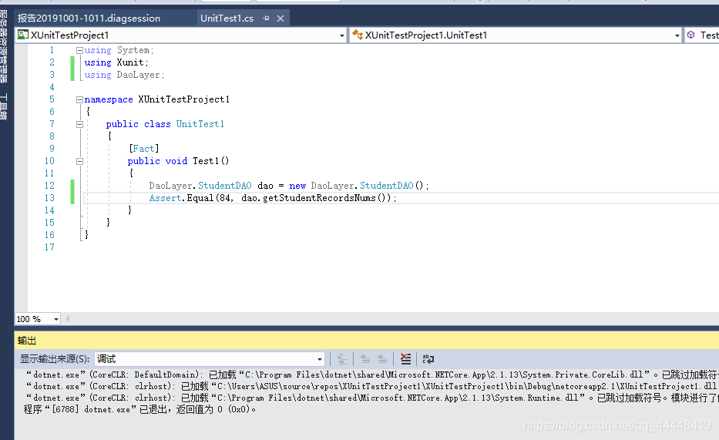Image resolution: width=719 pixels, height=440 pixels.
Task: Close the UnitTest1.cs tab
Action: (281, 18)
